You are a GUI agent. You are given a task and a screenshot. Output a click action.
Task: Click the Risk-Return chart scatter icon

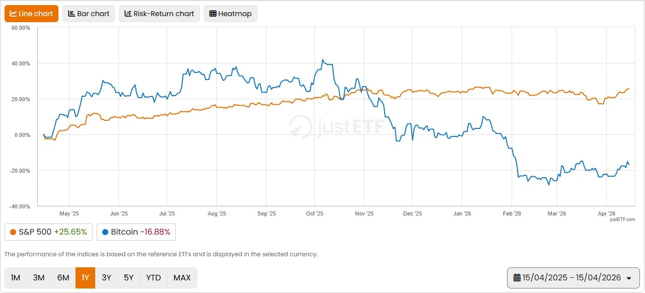click(x=128, y=14)
